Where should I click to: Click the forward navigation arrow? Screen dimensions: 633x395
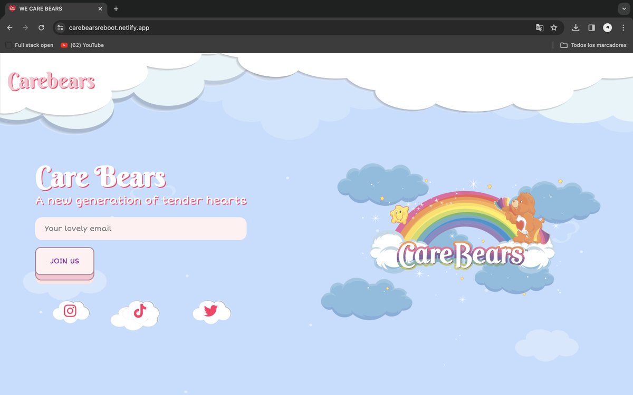[25, 27]
